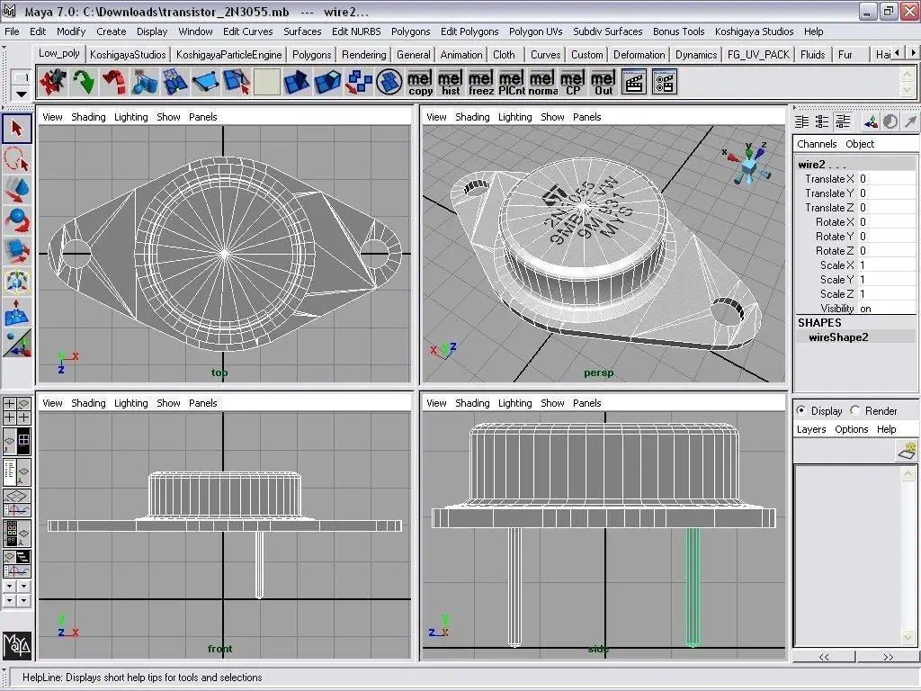Click the green curved arrow shelf icon
Image resolution: width=921 pixels, height=691 pixels.
click(84, 82)
